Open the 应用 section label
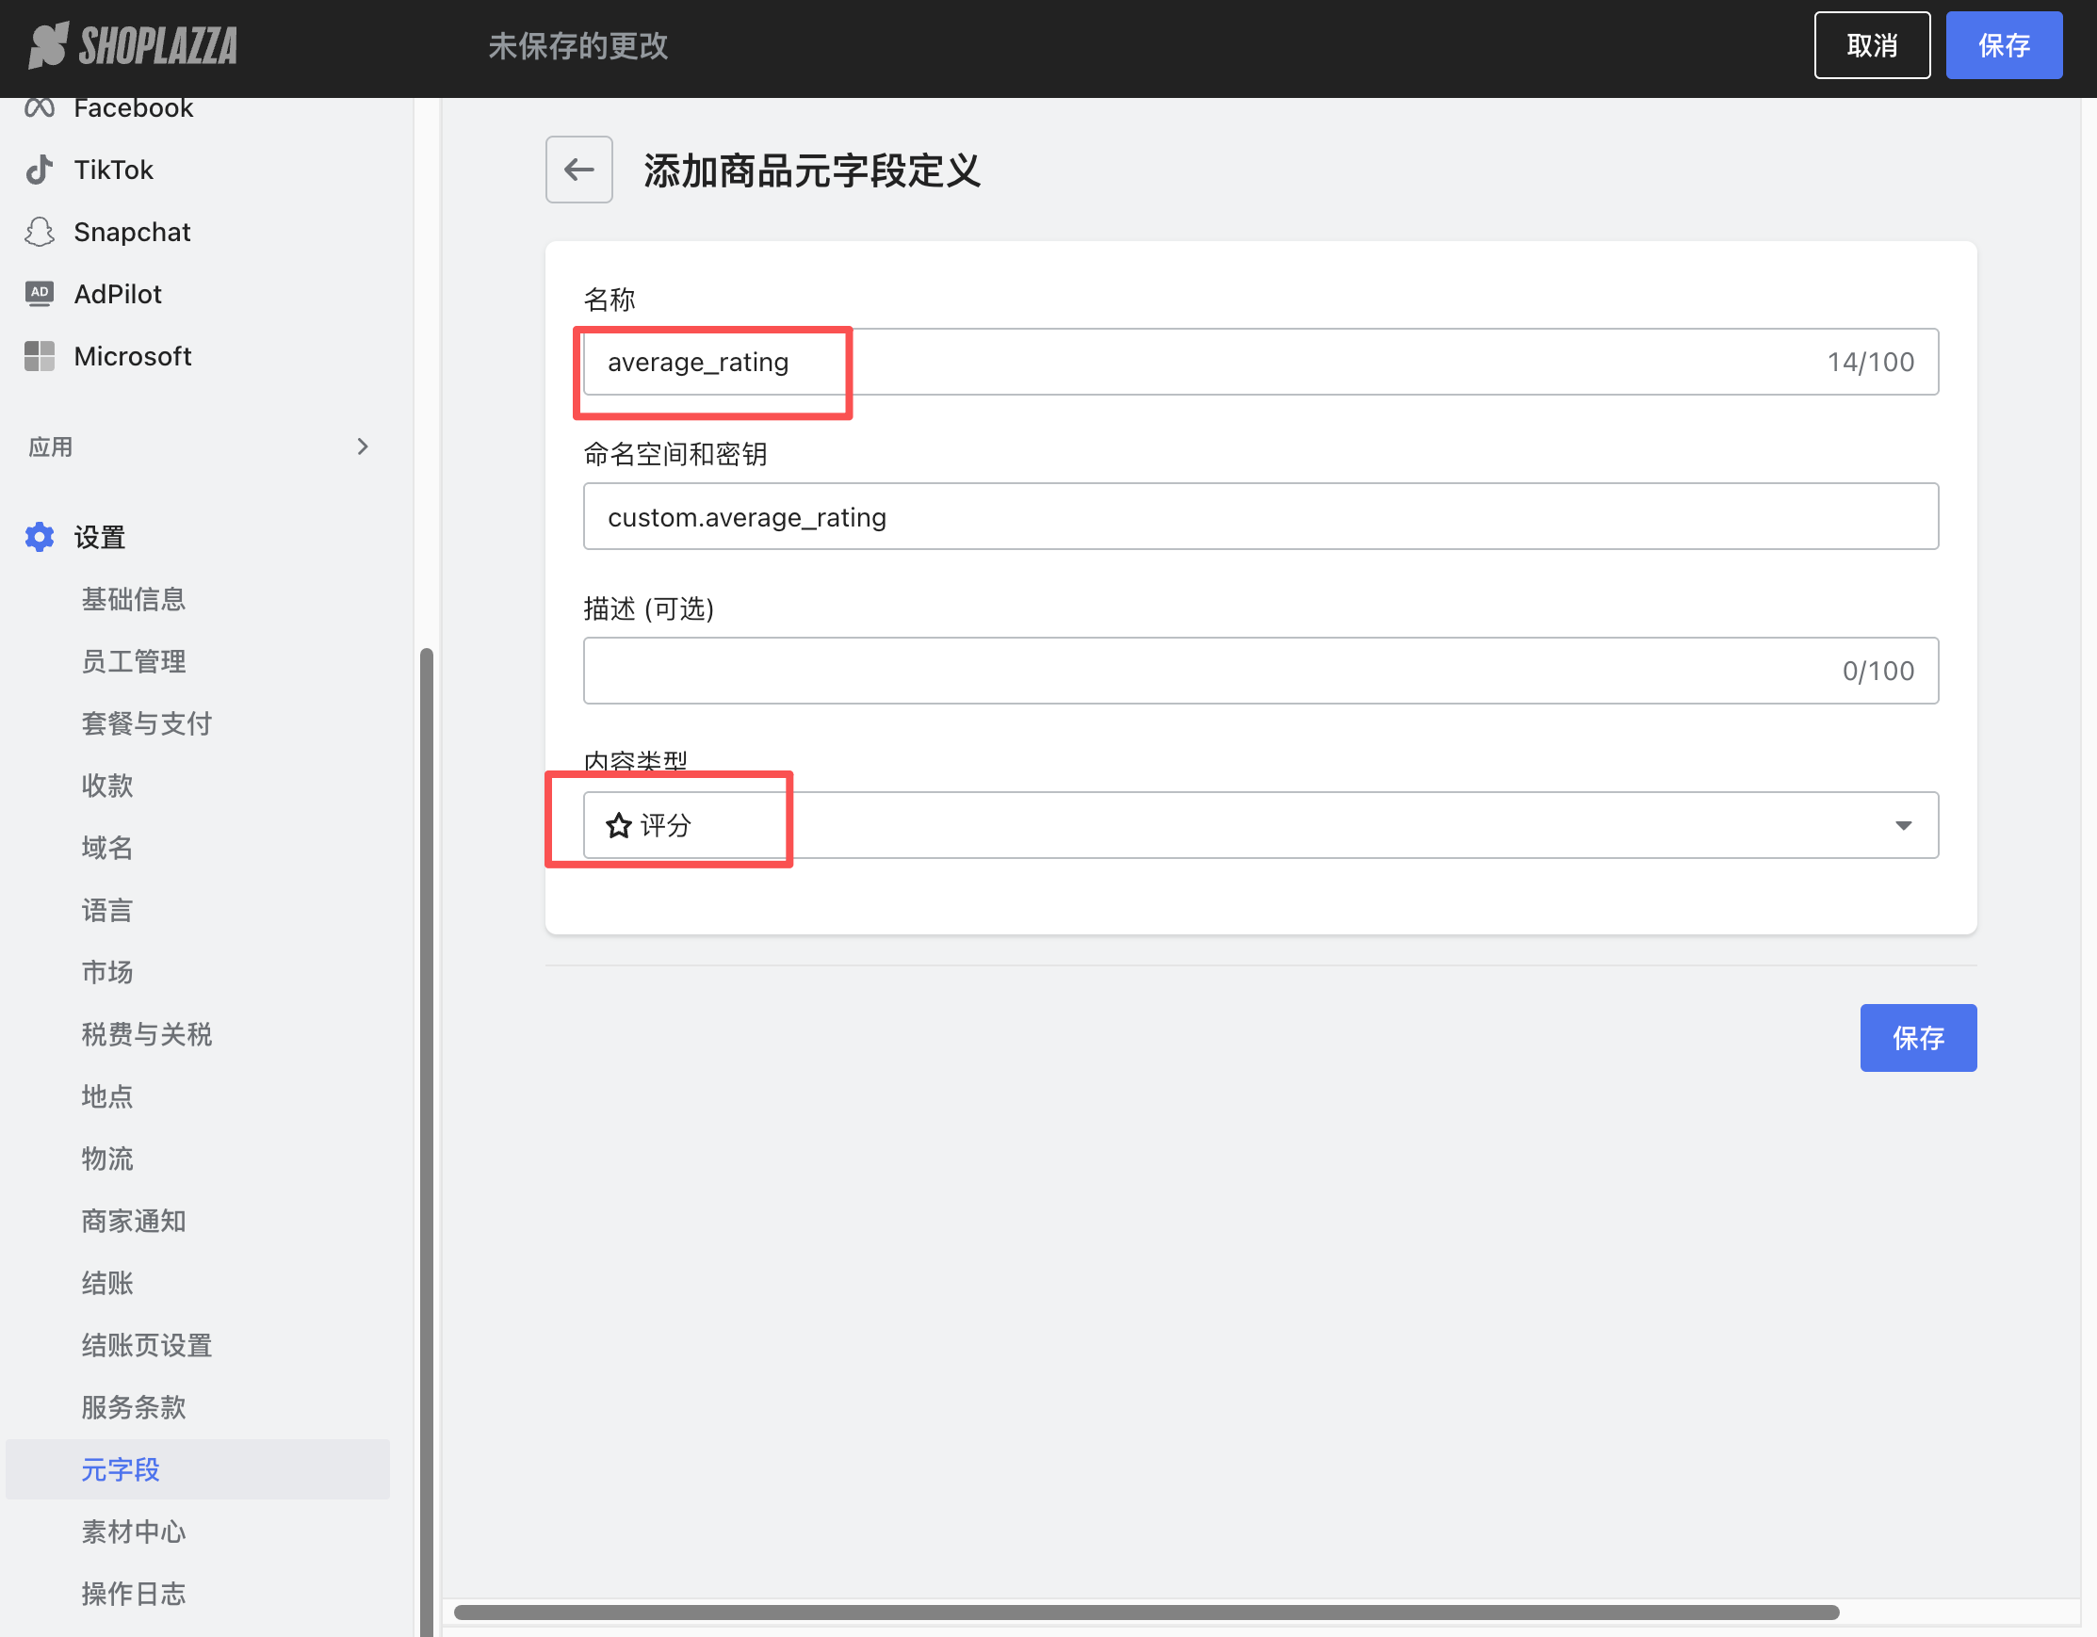The height and width of the screenshot is (1637, 2097). (51, 446)
